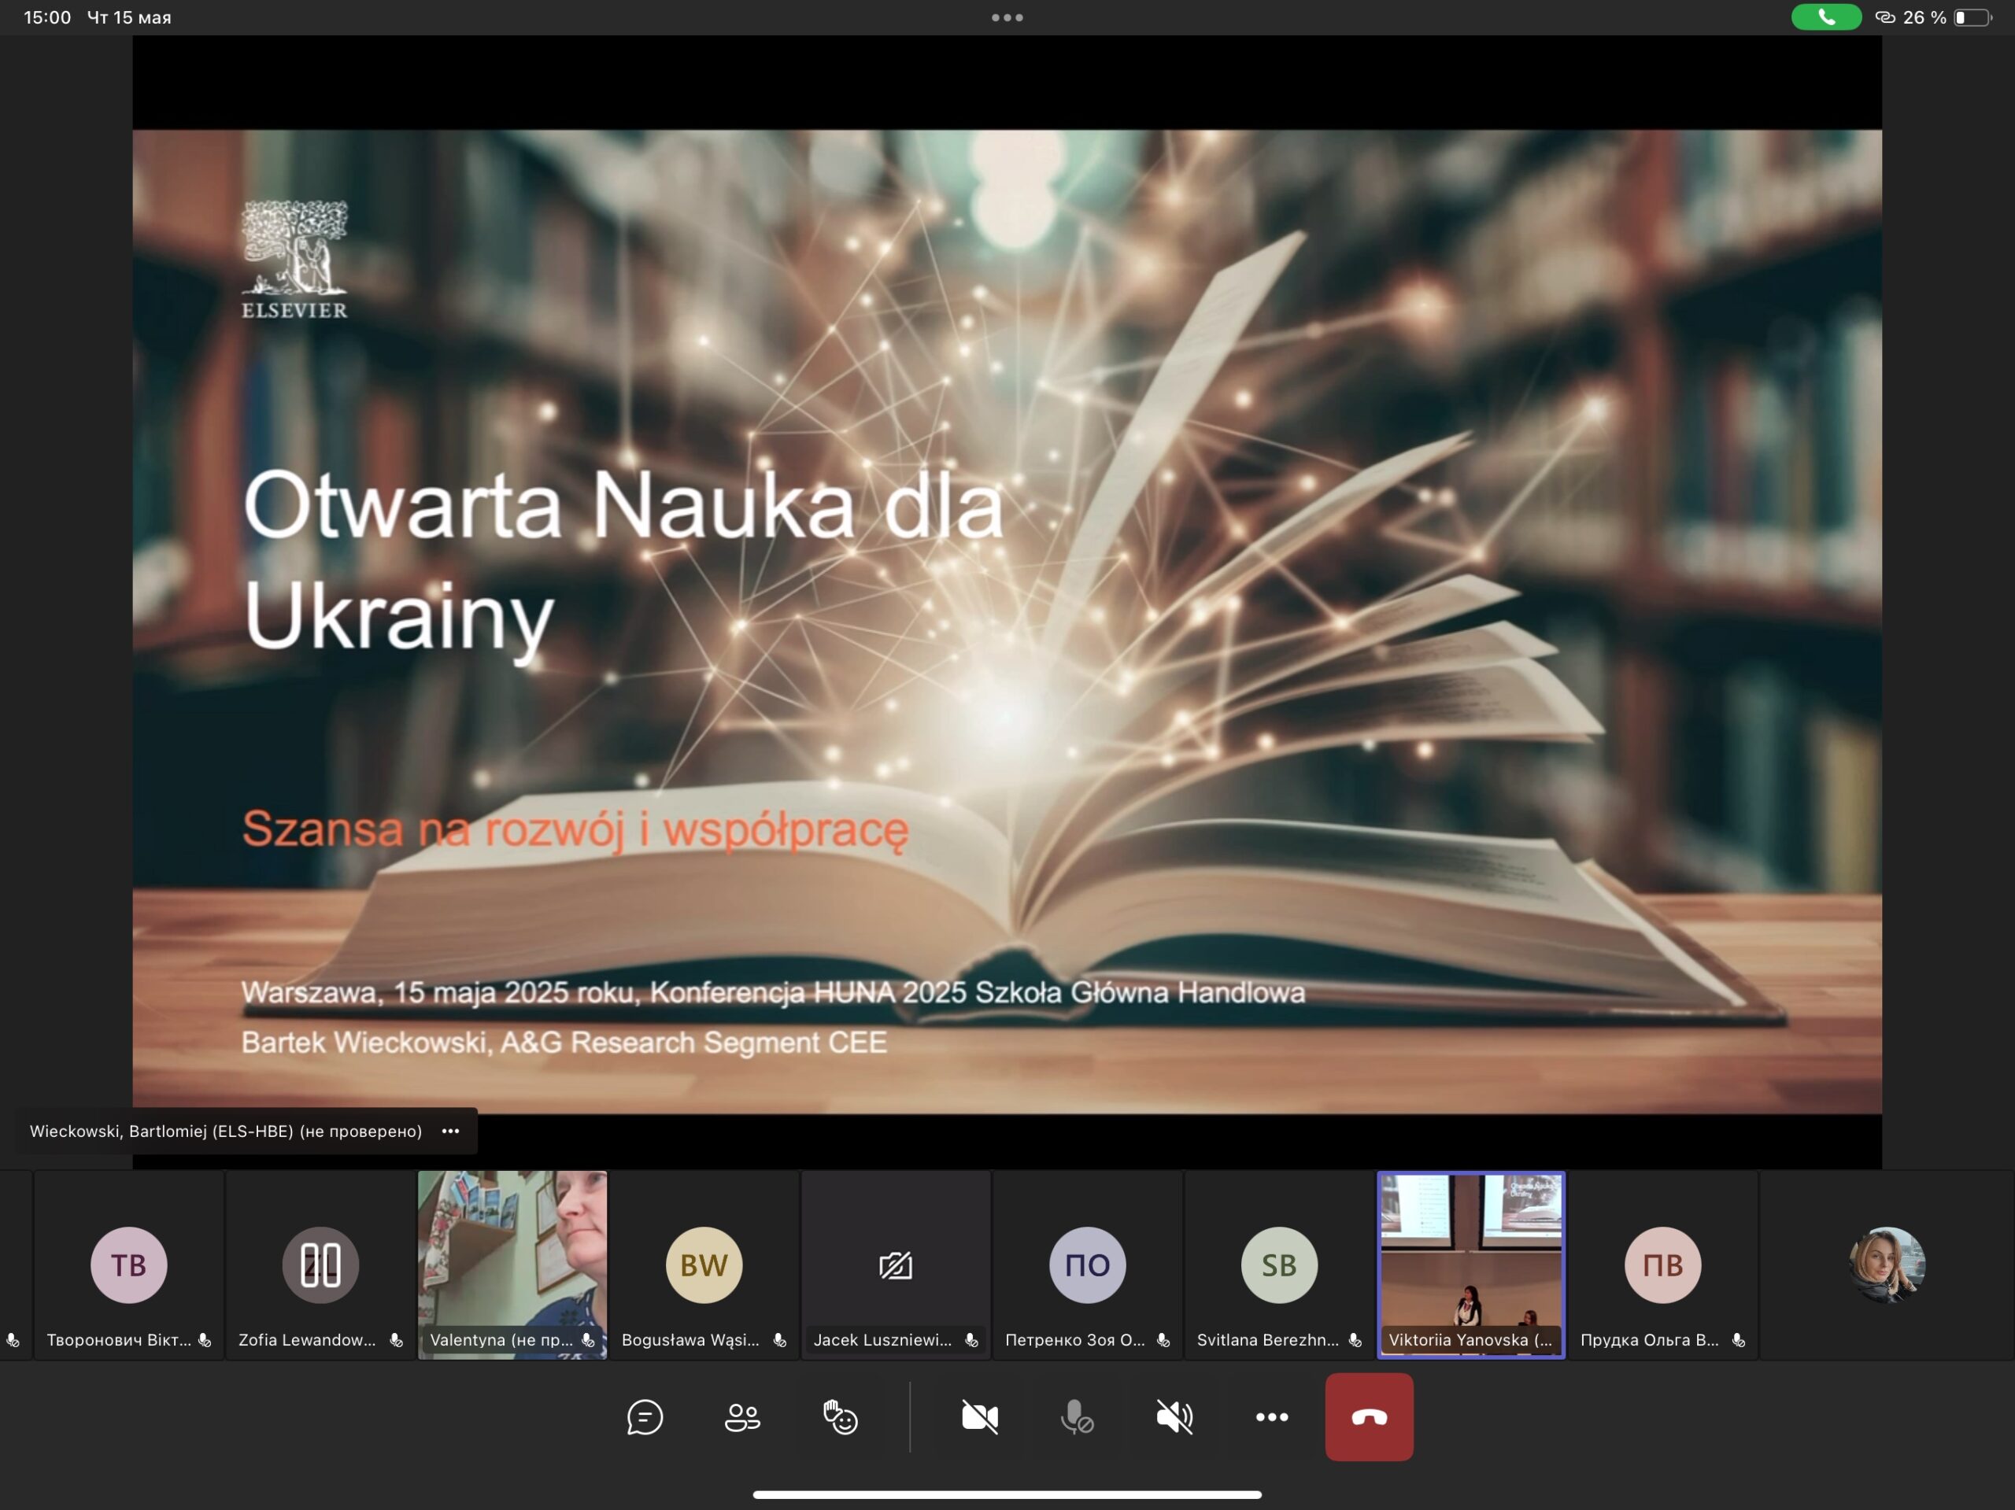
Task: Select the SB avatar of Svitlana Berezhn...
Action: coord(1279,1264)
